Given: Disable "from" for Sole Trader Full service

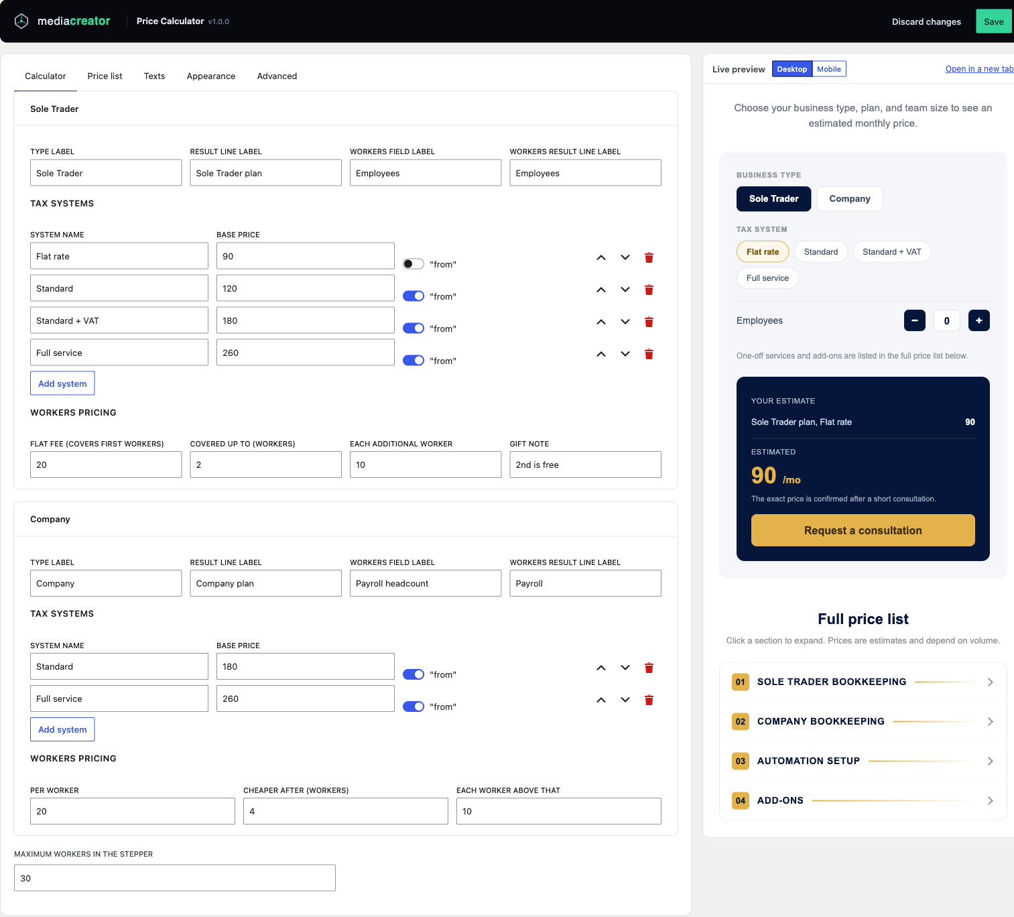Looking at the screenshot, I should click(414, 361).
